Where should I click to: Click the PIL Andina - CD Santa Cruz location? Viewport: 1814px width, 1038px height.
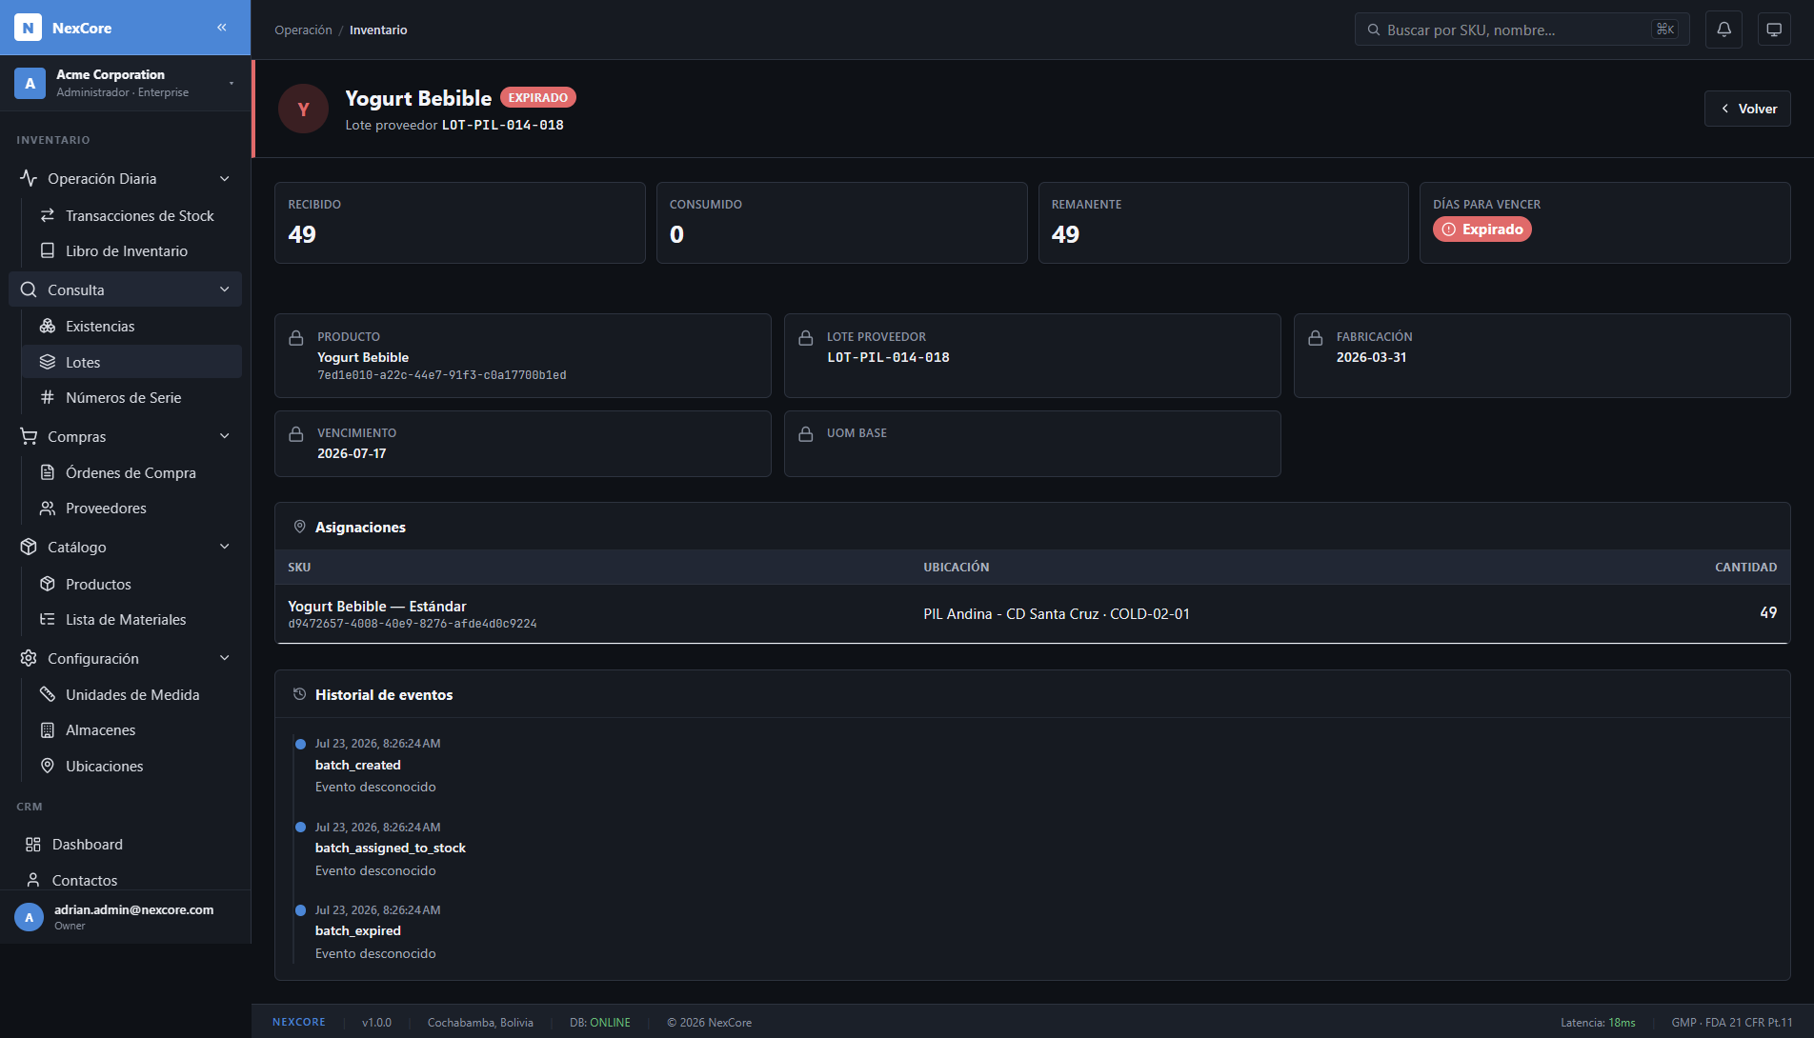tap(1057, 614)
